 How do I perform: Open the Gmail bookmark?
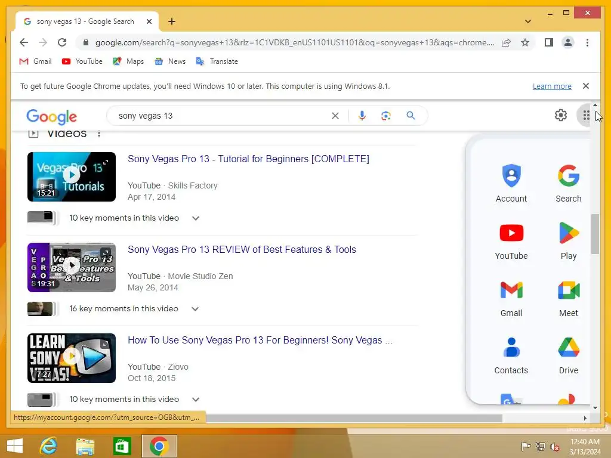[35, 61]
